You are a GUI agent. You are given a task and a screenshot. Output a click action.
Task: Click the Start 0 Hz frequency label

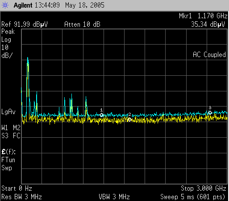coord(17,189)
